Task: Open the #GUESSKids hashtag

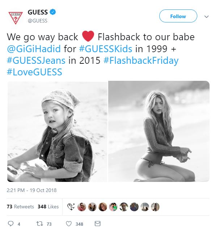Action: (106, 49)
